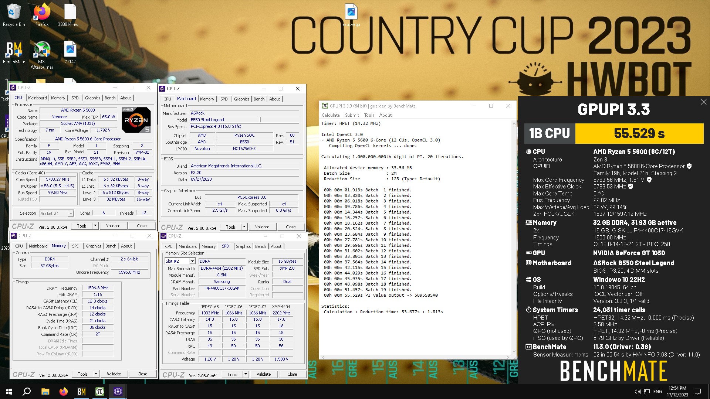Open the Recycle Bin desktop icon
Screen dimensions: 710x399
point(14,15)
